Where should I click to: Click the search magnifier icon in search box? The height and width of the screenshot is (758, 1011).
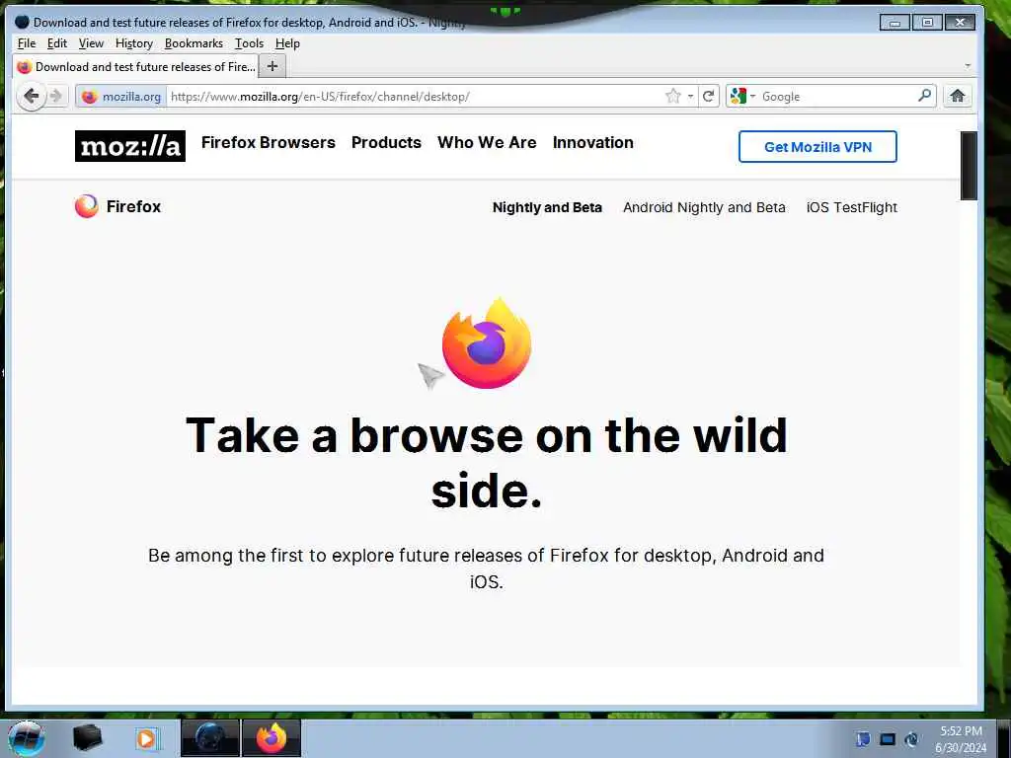tap(924, 96)
